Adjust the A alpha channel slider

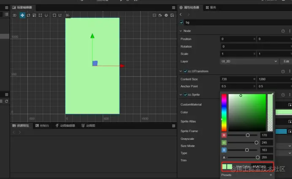click(x=243, y=158)
